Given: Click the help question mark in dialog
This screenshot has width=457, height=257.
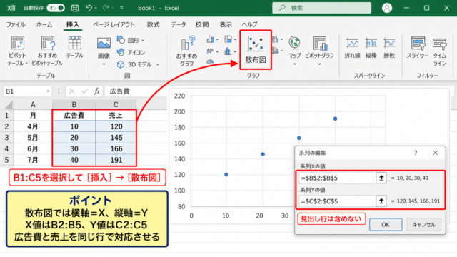Looking at the screenshot, I should point(416,153).
